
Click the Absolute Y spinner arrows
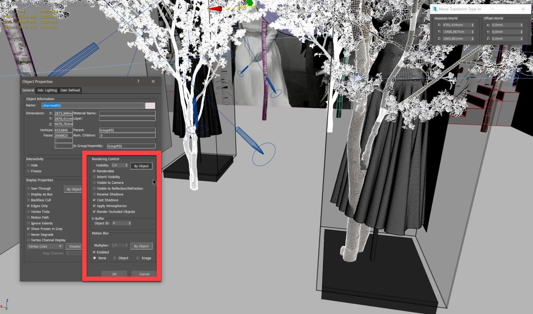(472, 32)
